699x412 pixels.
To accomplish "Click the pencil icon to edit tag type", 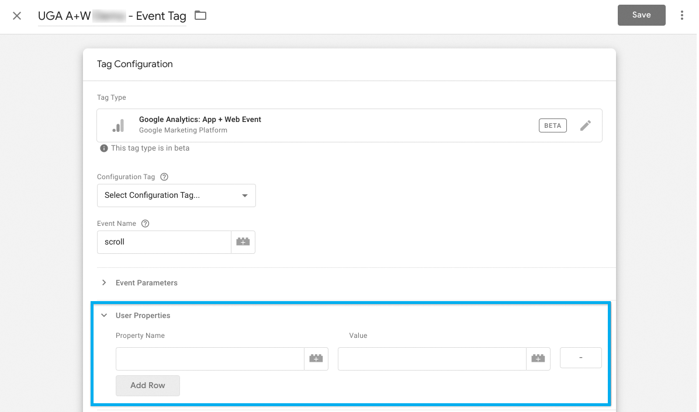I will coord(585,125).
